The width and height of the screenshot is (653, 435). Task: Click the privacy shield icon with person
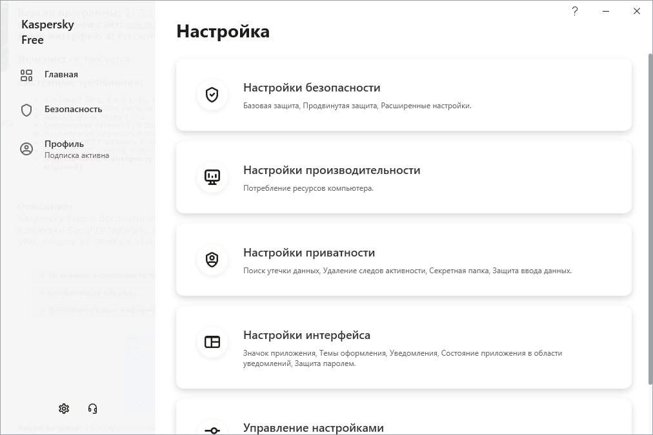tap(212, 260)
